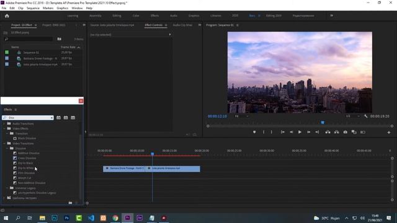
Task: Click the Play button in Program monitor
Action: point(300,132)
